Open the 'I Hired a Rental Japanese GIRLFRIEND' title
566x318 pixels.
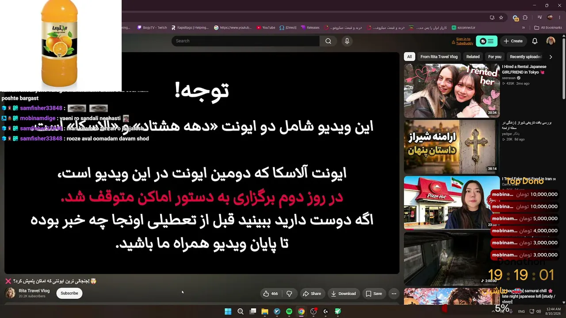tap(524, 69)
